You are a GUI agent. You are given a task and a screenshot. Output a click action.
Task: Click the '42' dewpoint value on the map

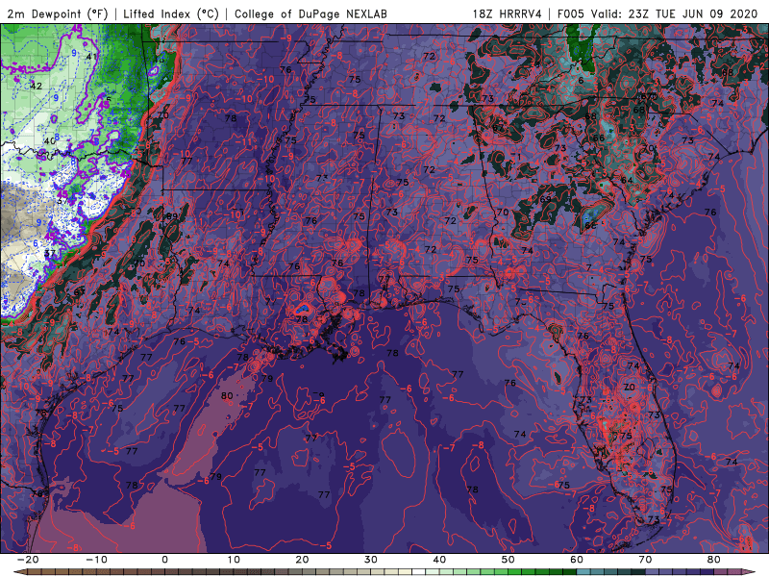[36, 86]
